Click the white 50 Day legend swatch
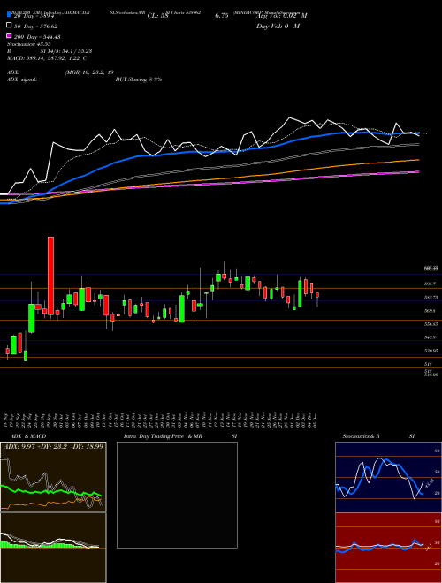This screenshot has width=442, height=583. point(9,26)
